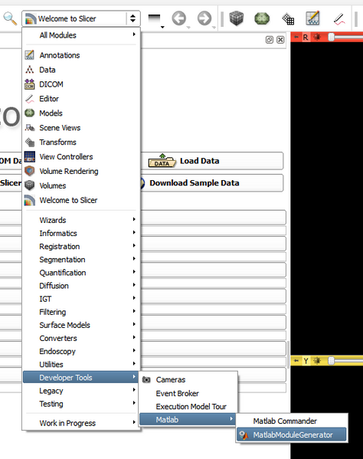
Task: Select Volume Rendering from the menu
Action: (x=81, y=171)
